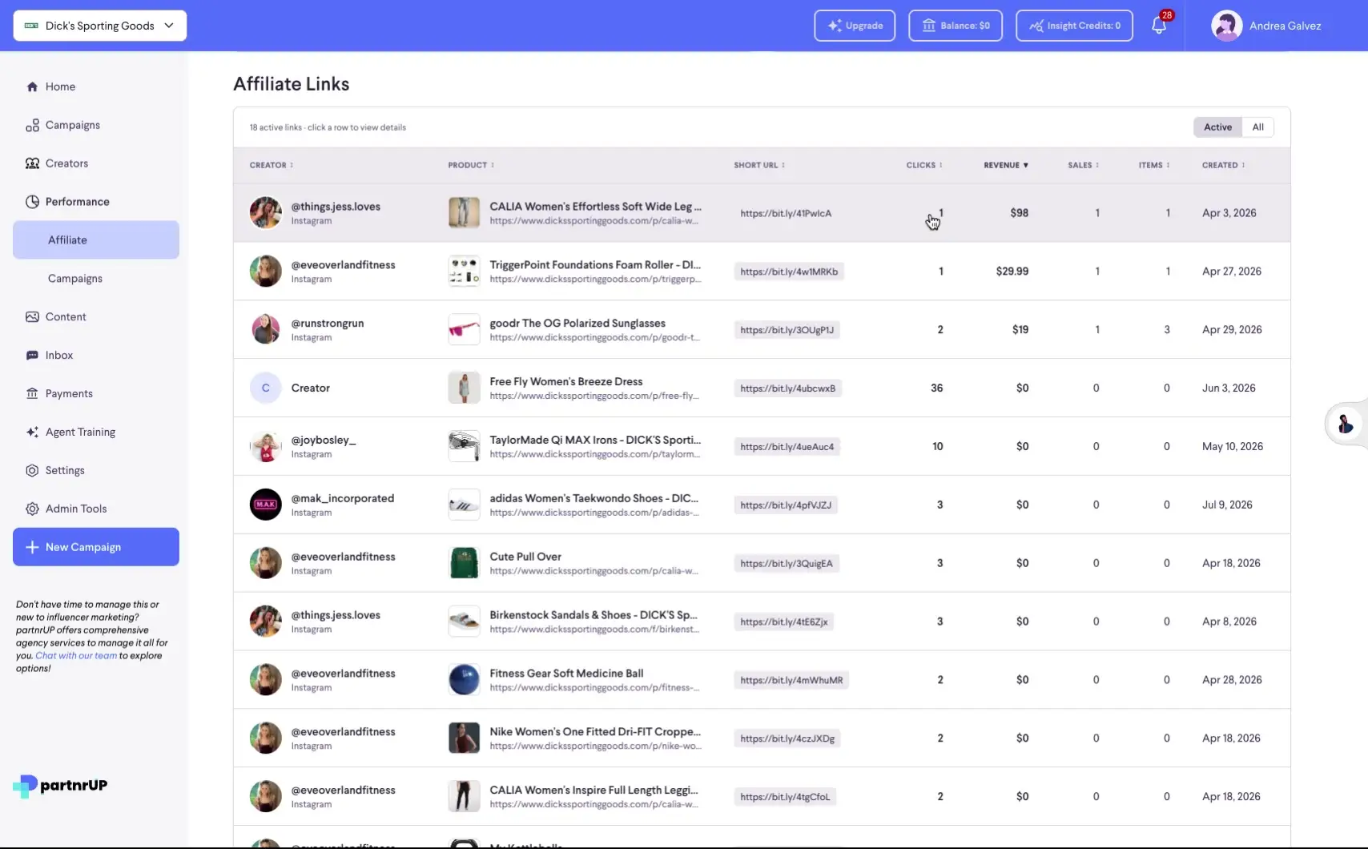Image resolution: width=1368 pixels, height=849 pixels.
Task: Sort table by Creator column
Action: coord(272,165)
